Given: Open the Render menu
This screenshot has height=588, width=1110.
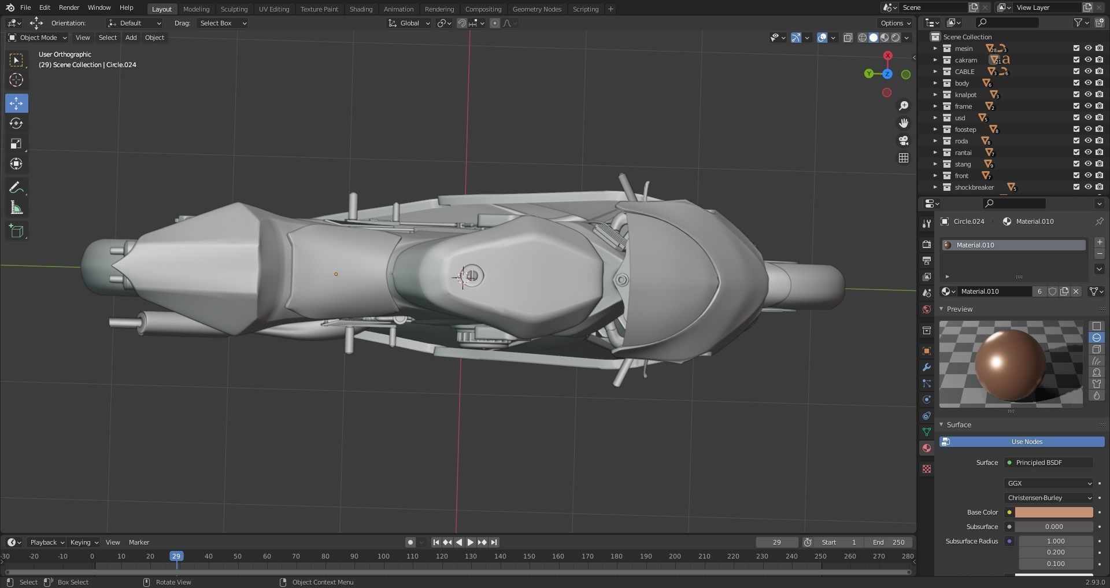Looking at the screenshot, I should 69,8.
